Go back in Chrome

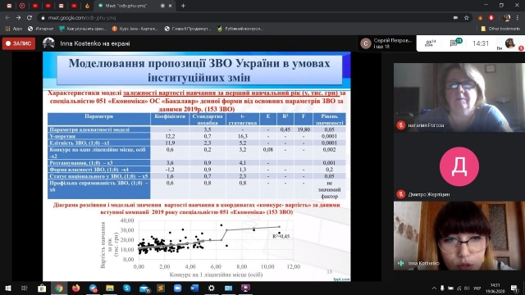[7, 17]
